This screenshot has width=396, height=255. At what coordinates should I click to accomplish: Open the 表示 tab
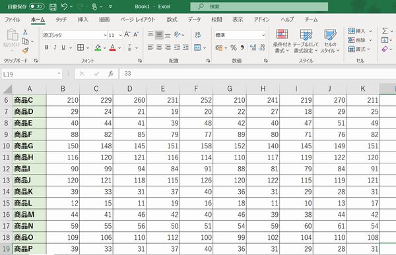pyautogui.click(x=238, y=19)
